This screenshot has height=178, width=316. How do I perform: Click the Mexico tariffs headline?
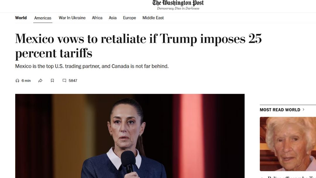(138, 46)
